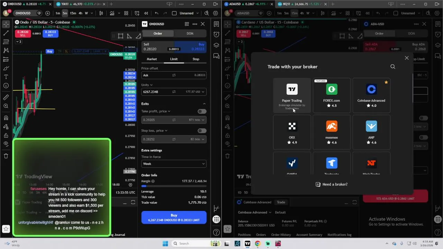Viewport: 443px width, 249px height.
Task: Create alert icon in Ondo toolbar
Action: point(137,13)
